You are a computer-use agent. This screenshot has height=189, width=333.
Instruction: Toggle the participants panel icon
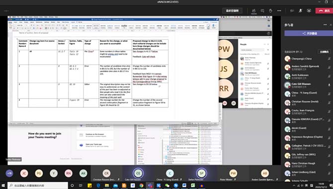[254, 10]
